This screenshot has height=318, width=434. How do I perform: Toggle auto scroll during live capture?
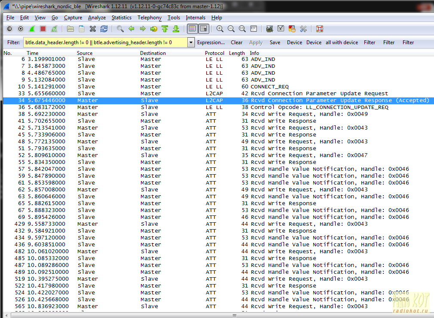203,29
